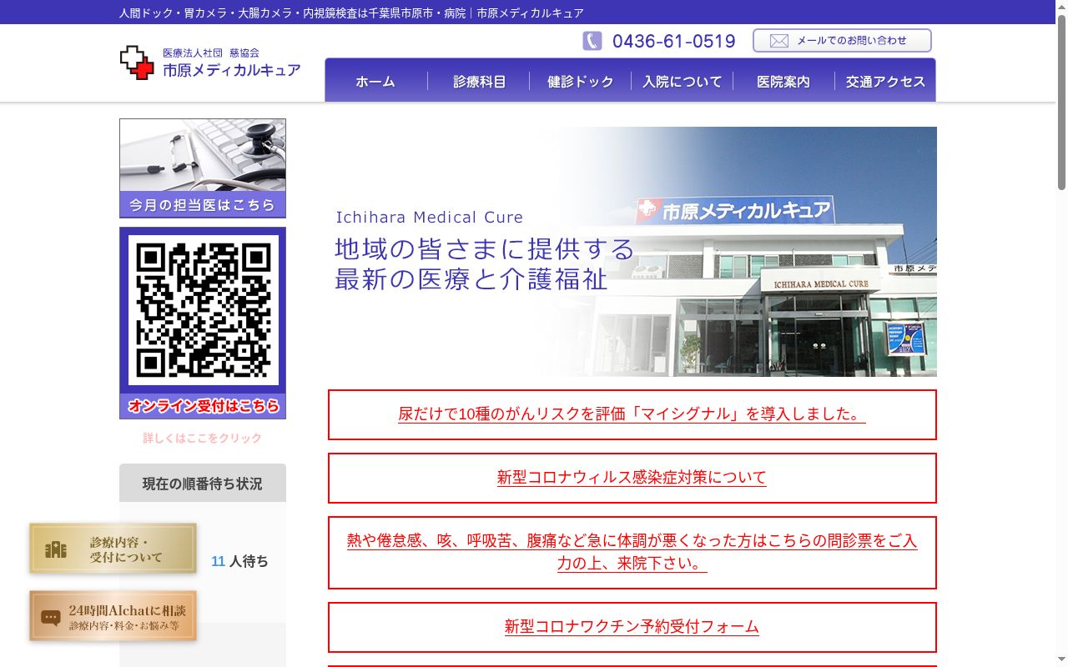
Task: Go to ホーム in the navigation bar
Action: 375,82
